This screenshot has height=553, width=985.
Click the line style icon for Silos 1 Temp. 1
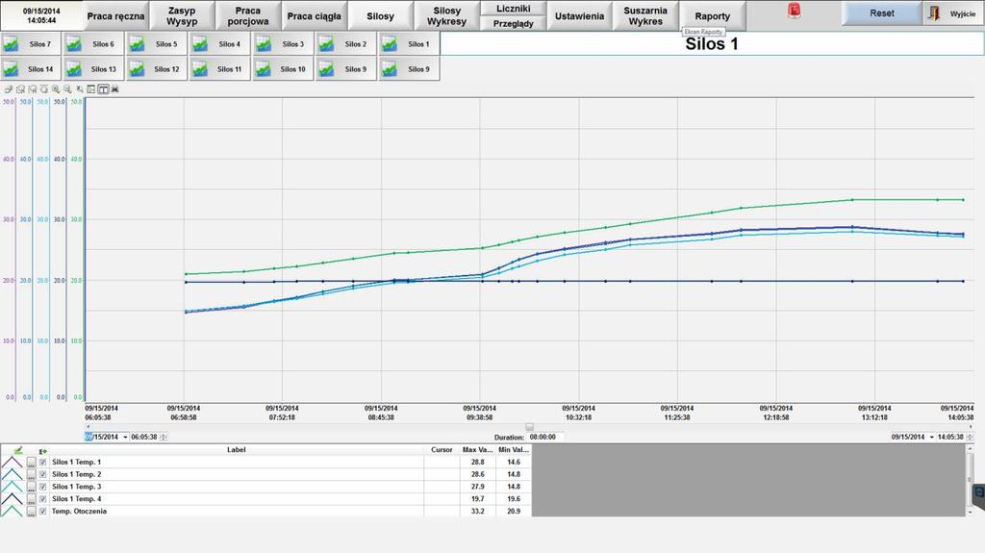12,462
